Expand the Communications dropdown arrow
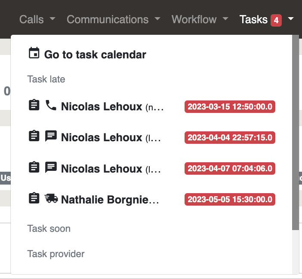302x279 pixels. [x=157, y=18]
